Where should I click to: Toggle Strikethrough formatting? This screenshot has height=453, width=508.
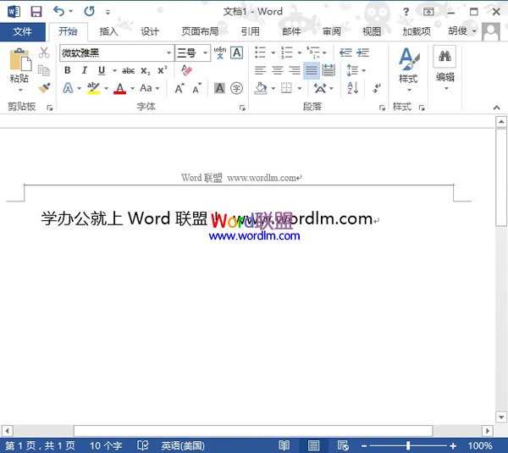tap(129, 70)
